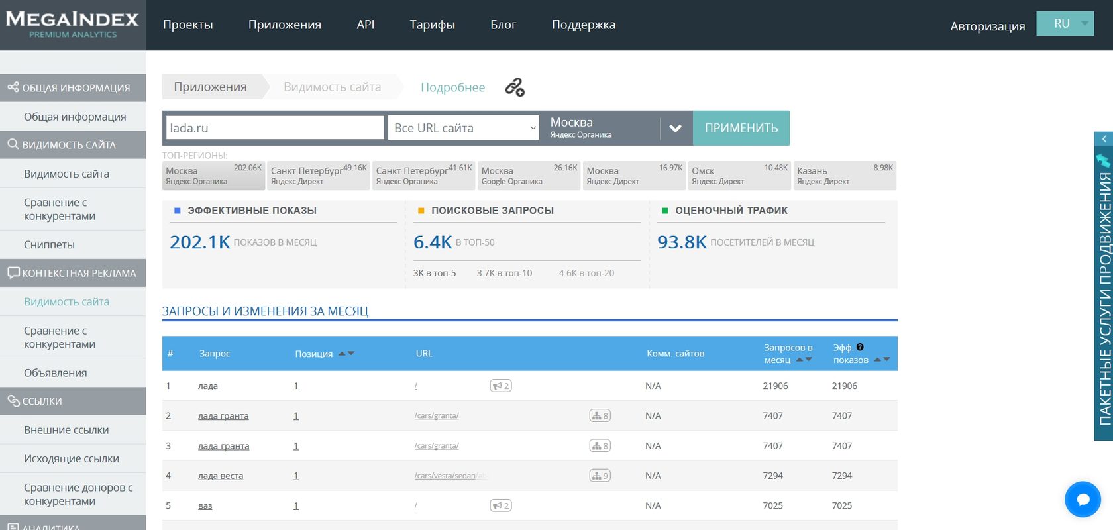Open the /cars/vesta/sedan/ URL link
1113x530 pixels.
coord(450,476)
